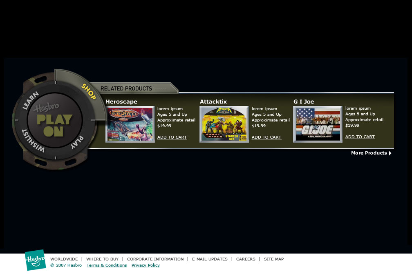Add Attacktix to cart

click(x=266, y=137)
